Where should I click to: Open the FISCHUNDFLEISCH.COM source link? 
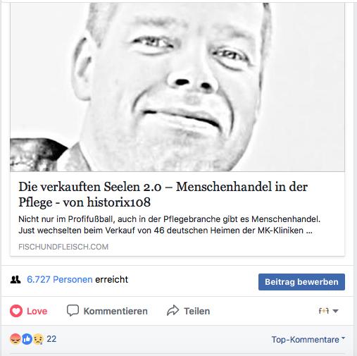(63, 247)
